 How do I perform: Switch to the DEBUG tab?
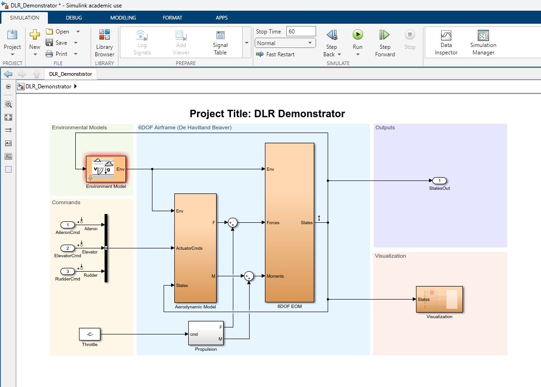point(74,18)
